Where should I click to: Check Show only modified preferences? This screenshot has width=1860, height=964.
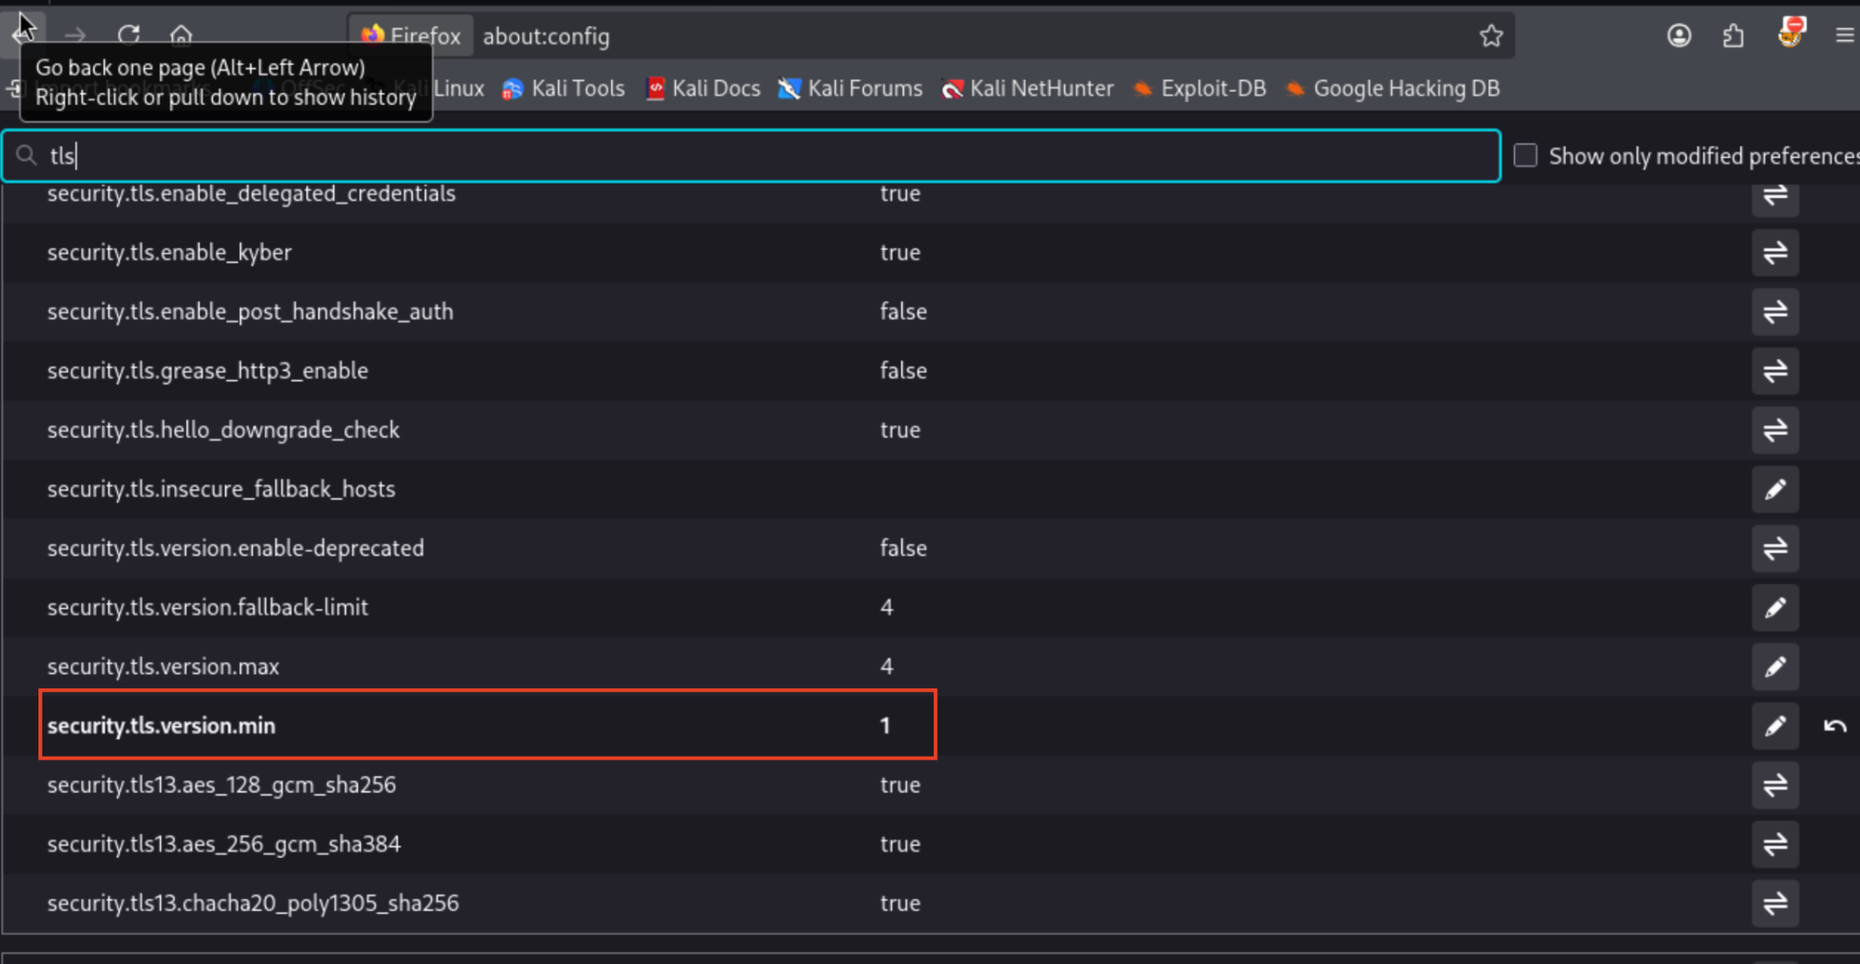coord(1525,155)
